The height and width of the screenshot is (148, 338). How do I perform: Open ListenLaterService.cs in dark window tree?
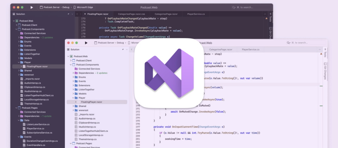tap(37, 124)
